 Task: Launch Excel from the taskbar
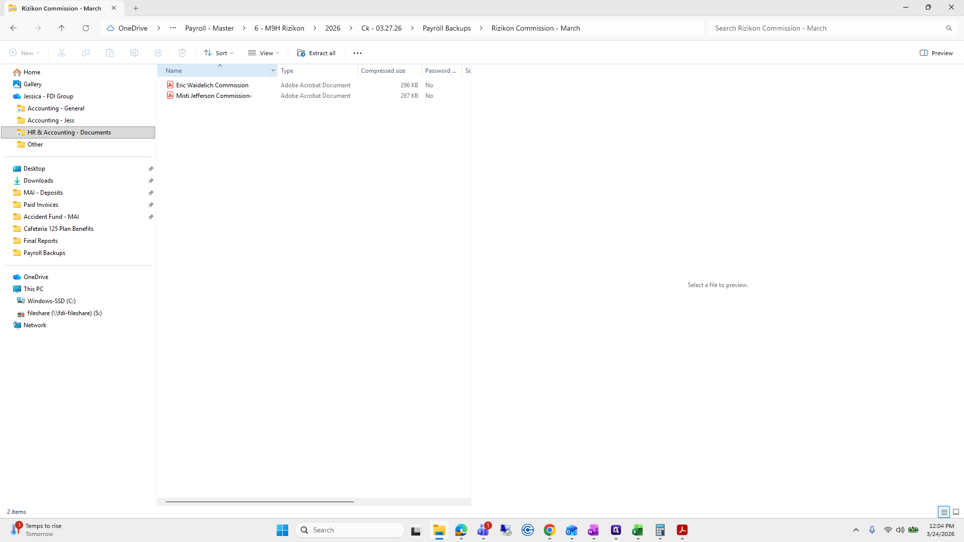point(638,529)
